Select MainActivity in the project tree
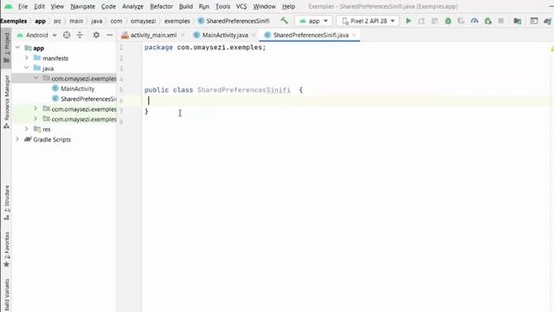Screen dimensions: 554x312 click(77, 88)
